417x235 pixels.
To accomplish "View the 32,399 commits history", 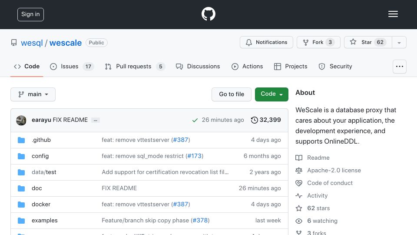I will 266,120.
